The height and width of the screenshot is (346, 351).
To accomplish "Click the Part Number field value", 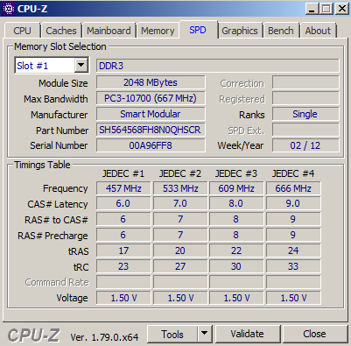I will point(151,130).
